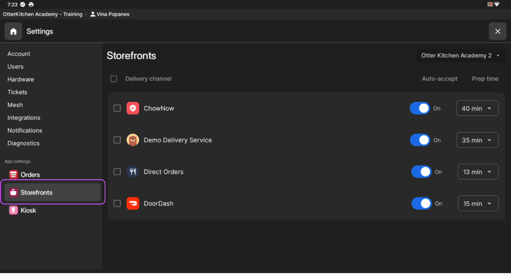Open ChowNow 40 min prep time dropdown

coord(477,108)
